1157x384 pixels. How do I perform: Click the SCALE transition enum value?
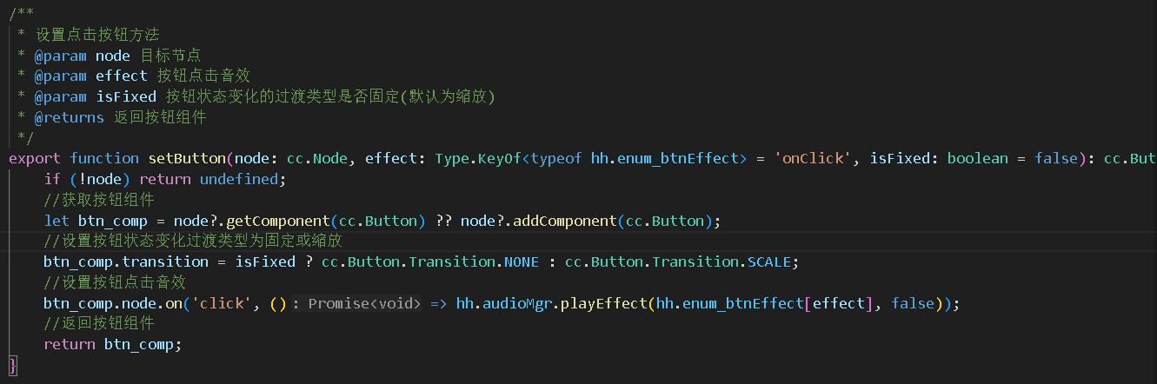pyautogui.click(x=771, y=262)
